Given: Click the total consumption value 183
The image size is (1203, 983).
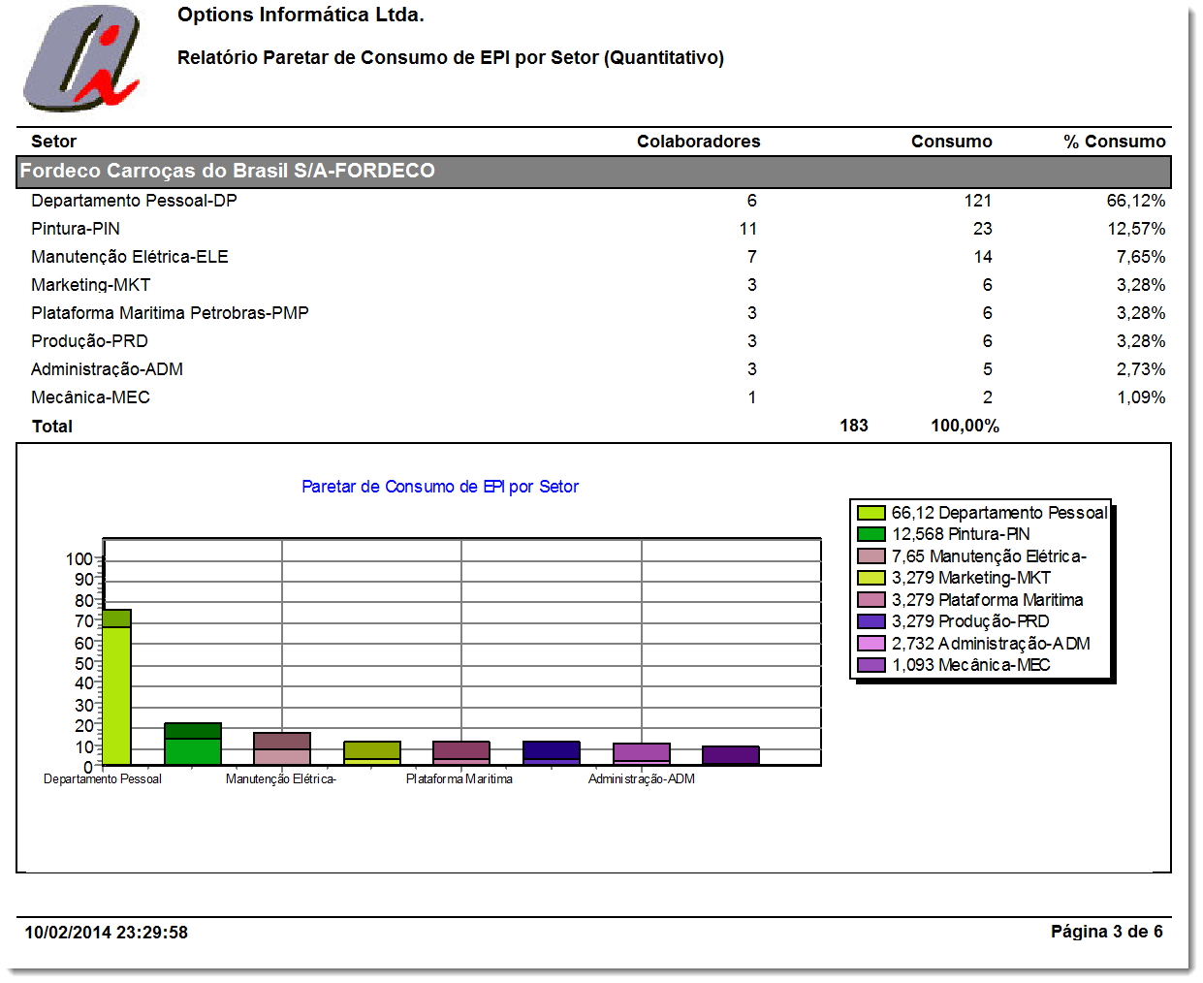Looking at the screenshot, I should pyautogui.click(x=854, y=426).
